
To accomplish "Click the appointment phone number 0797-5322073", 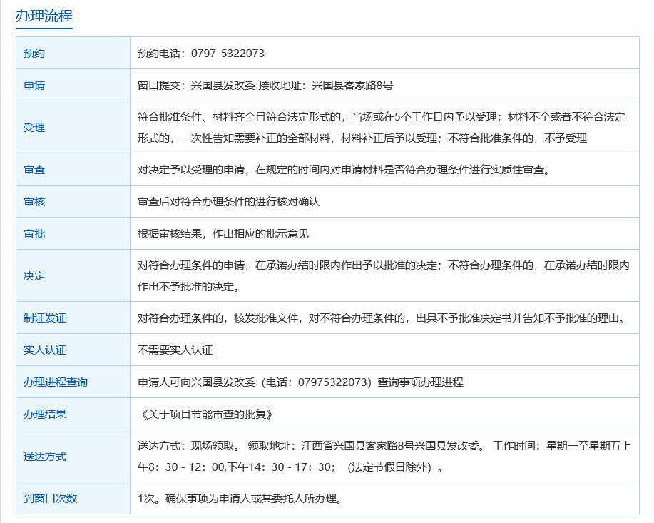I will pyautogui.click(x=228, y=54).
